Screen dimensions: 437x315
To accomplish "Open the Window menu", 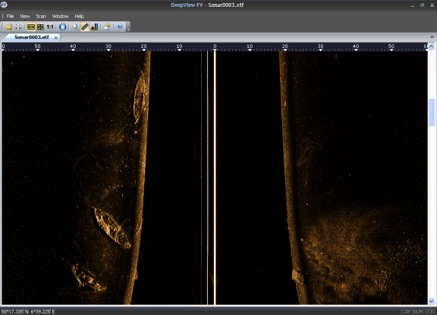I will 60,16.
